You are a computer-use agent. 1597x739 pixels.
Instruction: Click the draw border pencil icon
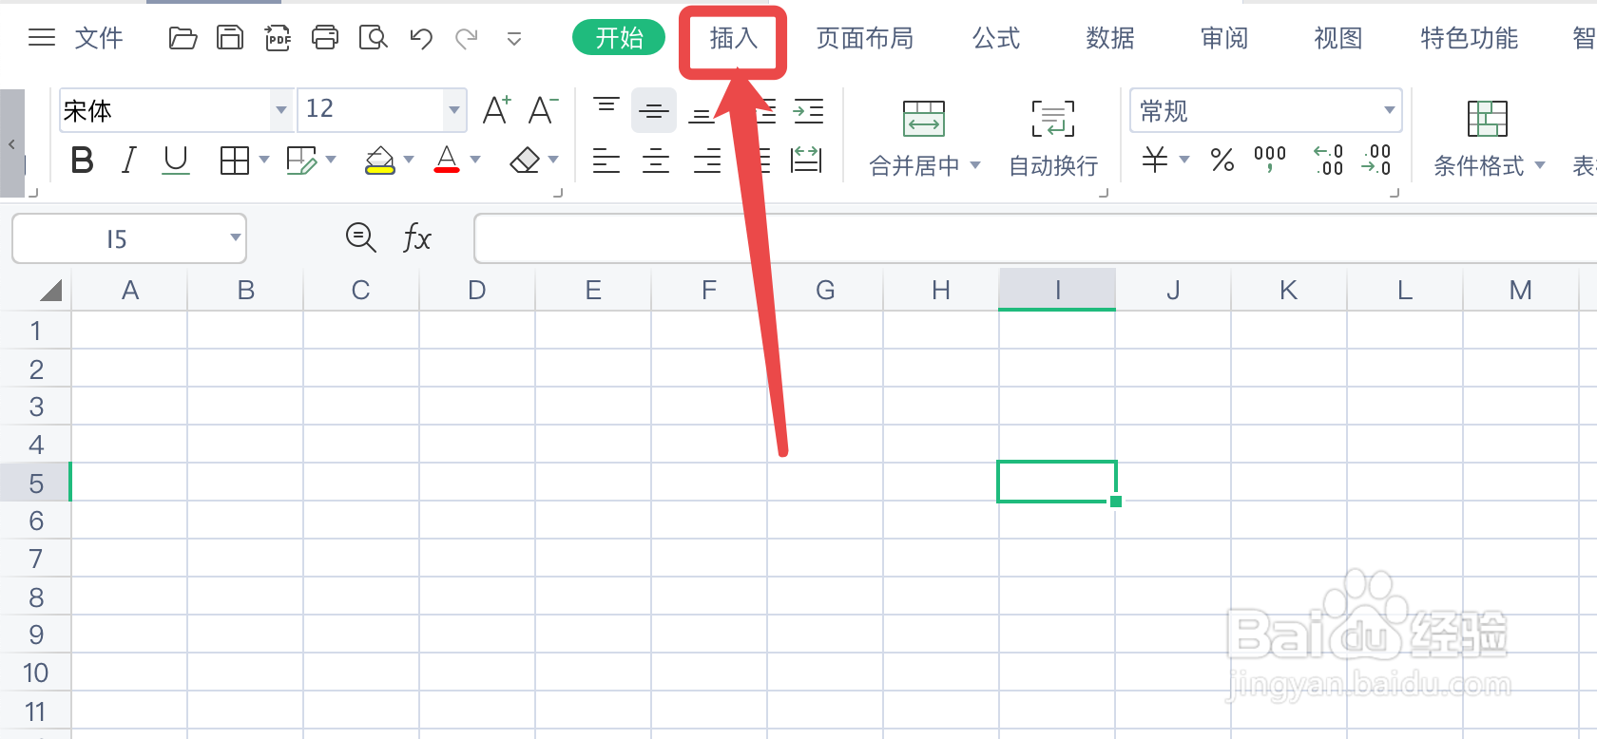click(301, 161)
